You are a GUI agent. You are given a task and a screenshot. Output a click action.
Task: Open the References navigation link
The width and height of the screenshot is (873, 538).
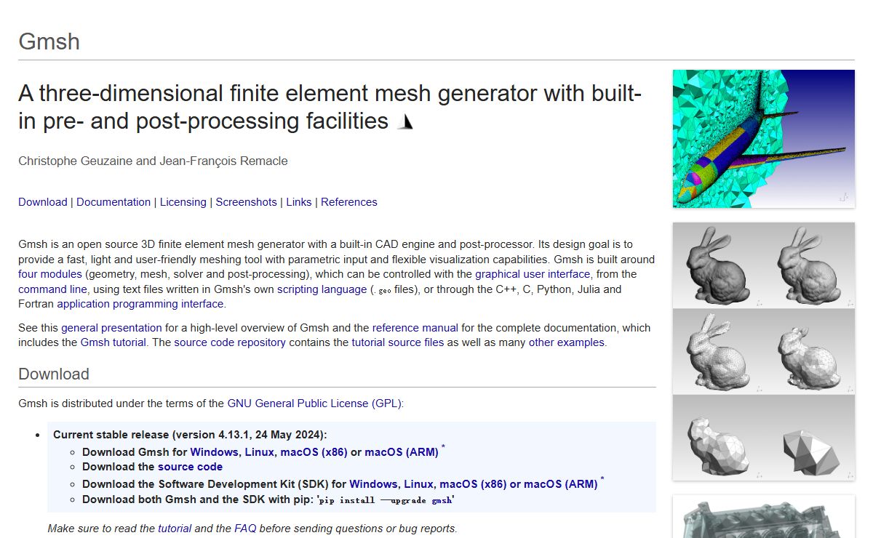coord(348,202)
